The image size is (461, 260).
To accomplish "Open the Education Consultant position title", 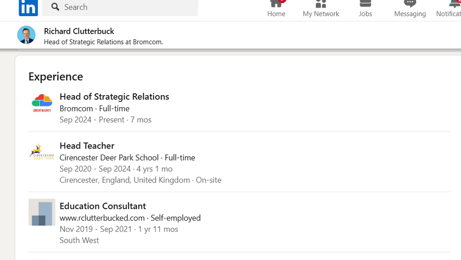I will pyautogui.click(x=102, y=206).
